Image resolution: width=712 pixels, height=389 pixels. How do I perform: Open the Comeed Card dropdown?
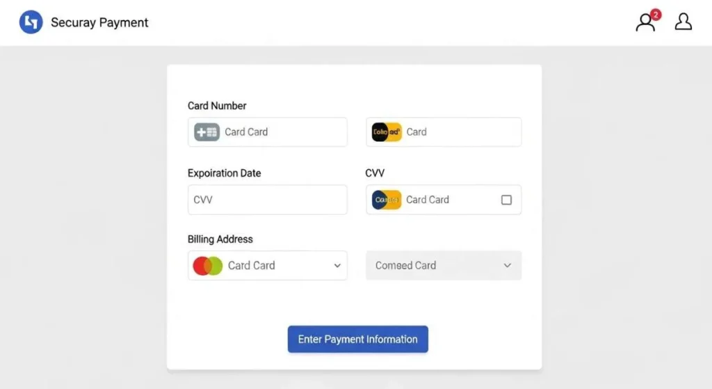[x=443, y=265]
